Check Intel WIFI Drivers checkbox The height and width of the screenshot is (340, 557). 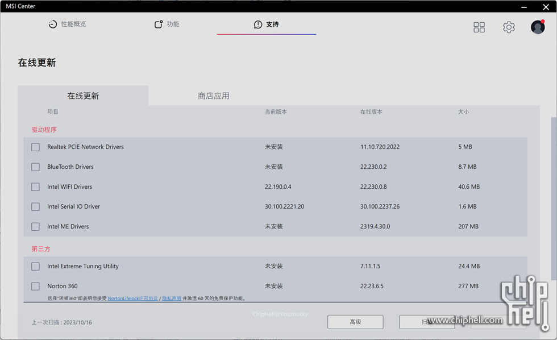coord(35,186)
